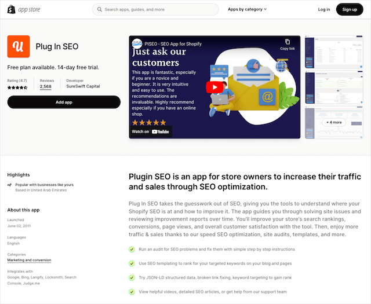Image resolution: width=371 pixels, height=304 pixels.
Task: Click the search magnifier icon
Action: click(x=100, y=9)
